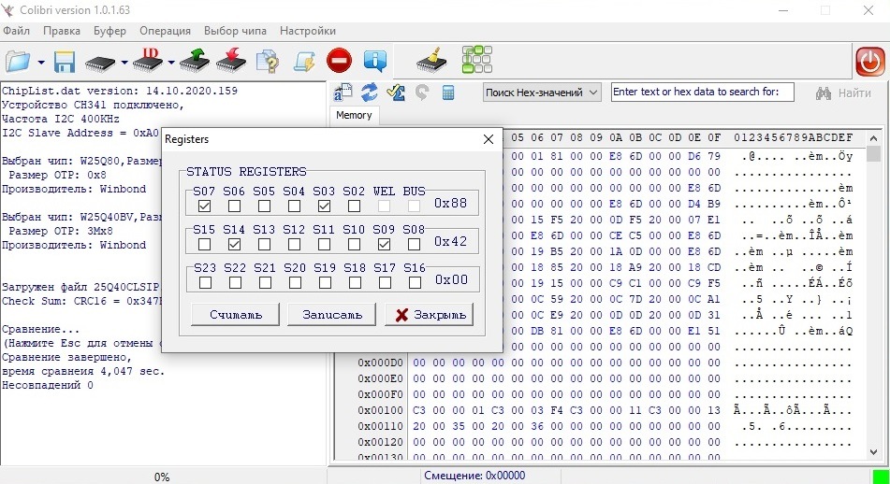Open file with the folder icon
Viewport: 890px width, 484px height.
click(x=18, y=61)
